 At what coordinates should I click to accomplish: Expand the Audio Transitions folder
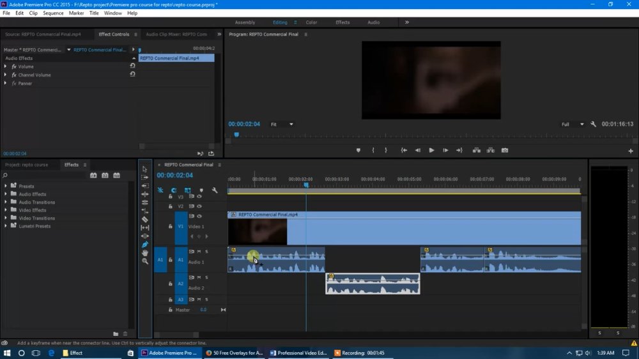tap(6, 202)
